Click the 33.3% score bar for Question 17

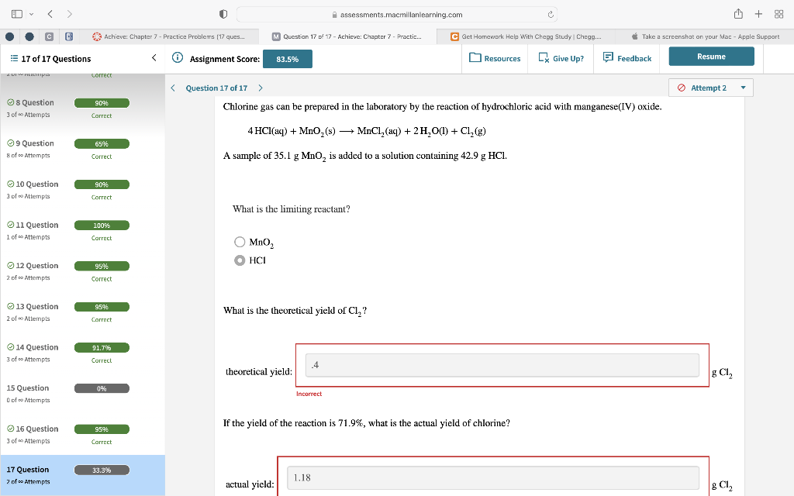point(102,470)
